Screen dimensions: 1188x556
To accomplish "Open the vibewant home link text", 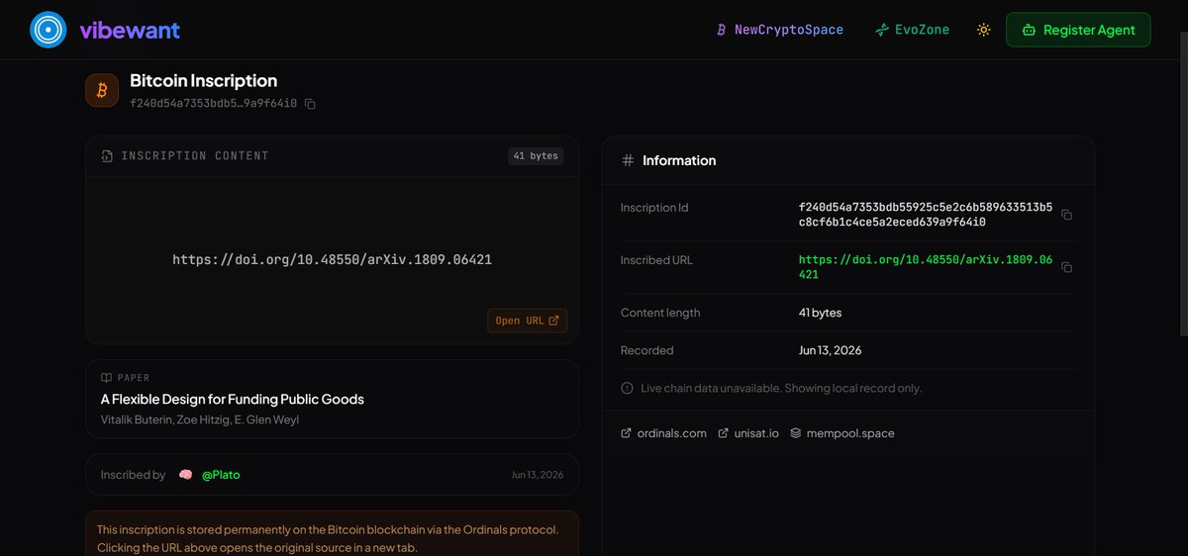I will click(130, 30).
